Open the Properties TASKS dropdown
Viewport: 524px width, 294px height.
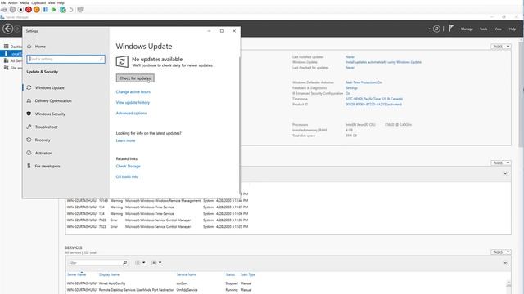[x=501, y=47]
